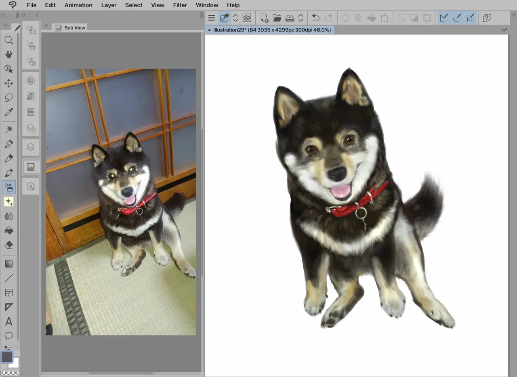This screenshot has height=377, width=517.
Task: Click the Open file folder icon
Action: click(277, 18)
